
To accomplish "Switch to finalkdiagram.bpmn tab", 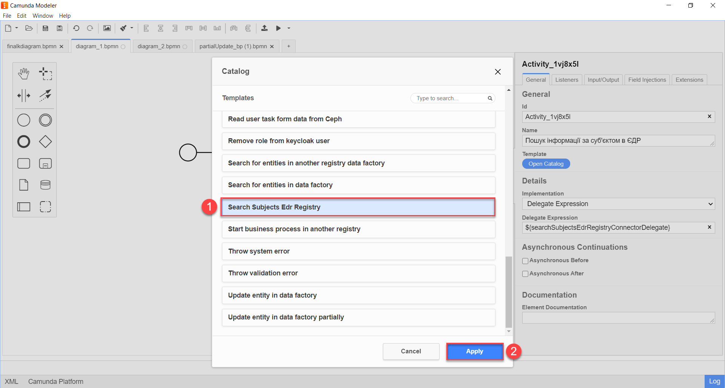I will pos(32,46).
